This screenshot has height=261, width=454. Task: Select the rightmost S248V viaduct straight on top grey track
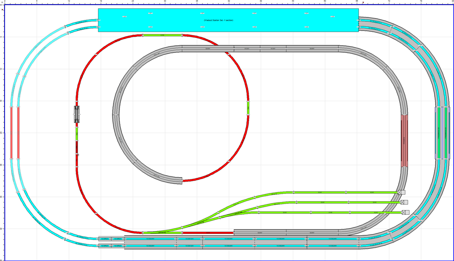click(x=312, y=49)
